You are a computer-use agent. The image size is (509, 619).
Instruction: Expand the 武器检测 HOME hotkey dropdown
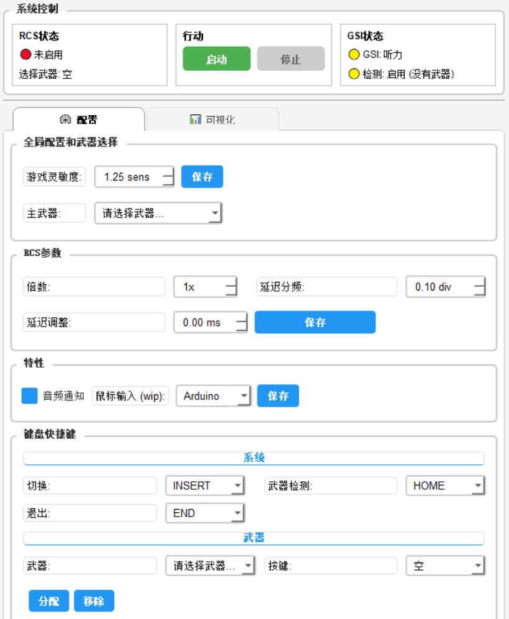[x=444, y=486]
